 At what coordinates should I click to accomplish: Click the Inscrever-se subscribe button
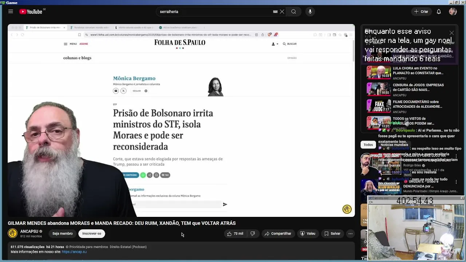point(92,234)
